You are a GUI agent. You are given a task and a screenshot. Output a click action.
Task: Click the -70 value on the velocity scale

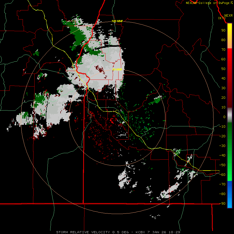click(222, 184)
